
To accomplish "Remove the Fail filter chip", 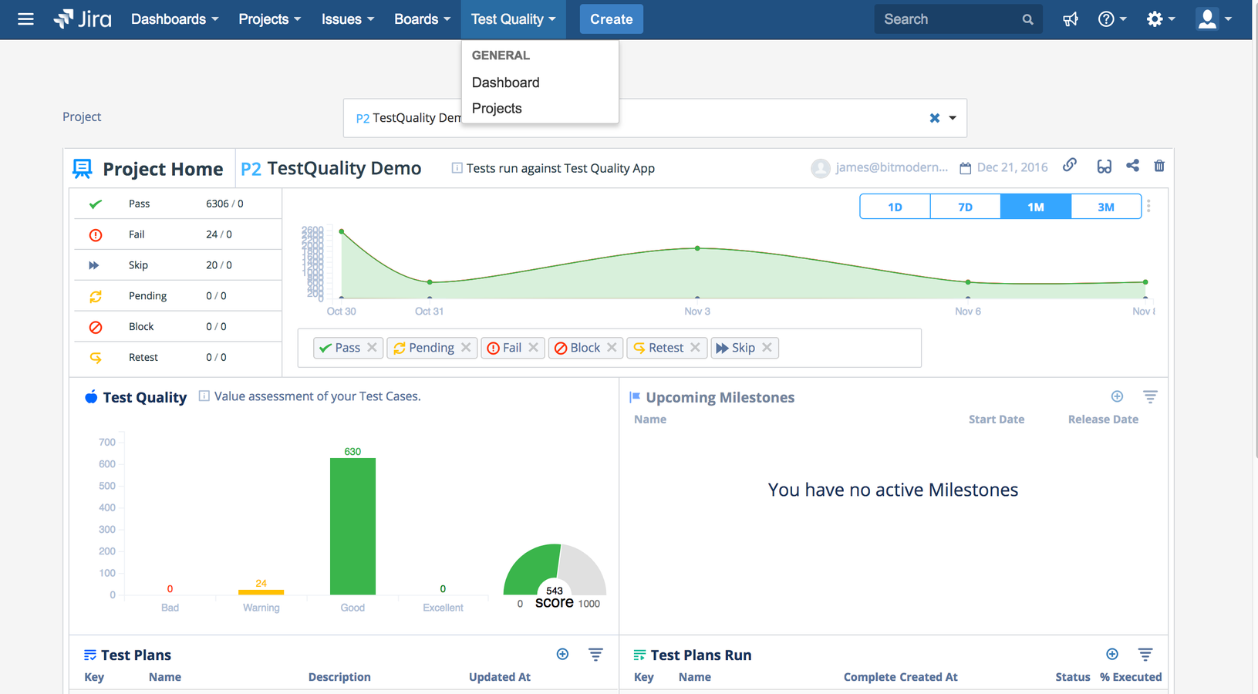I will coord(533,348).
